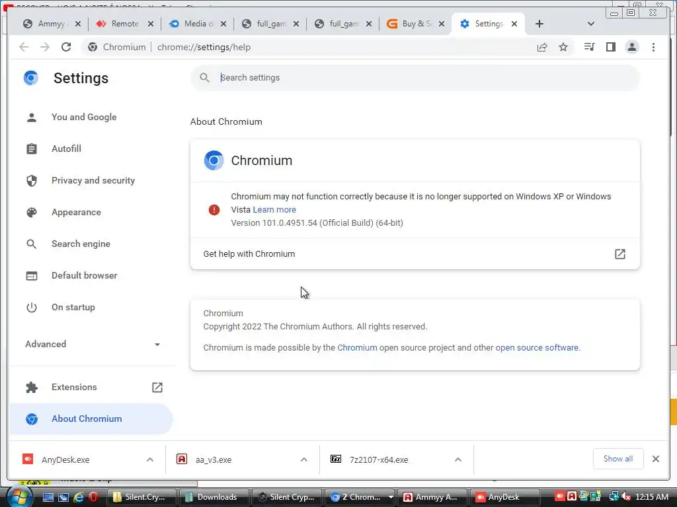Expand options for 7z2107-x64.exe download
Image resolution: width=677 pixels, height=507 pixels.
(x=458, y=459)
